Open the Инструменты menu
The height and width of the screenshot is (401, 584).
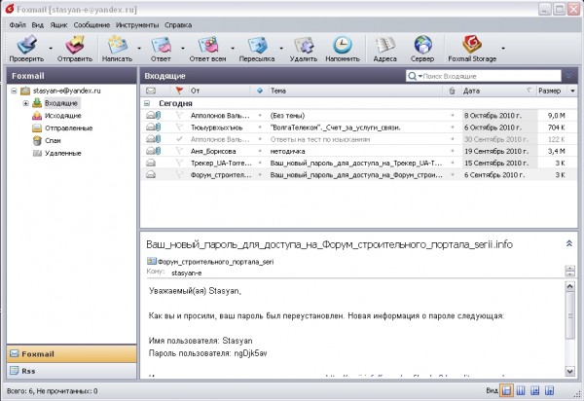point(137,25)
